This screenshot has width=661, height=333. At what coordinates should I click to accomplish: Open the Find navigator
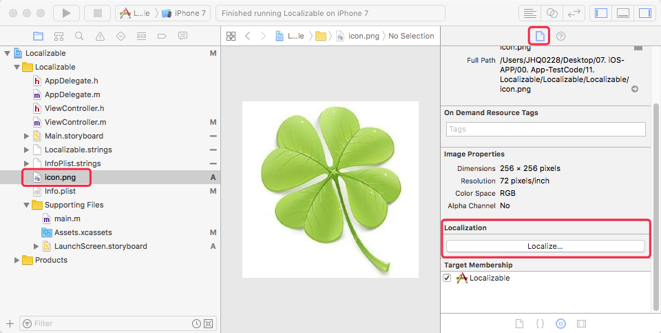(79, 36)
